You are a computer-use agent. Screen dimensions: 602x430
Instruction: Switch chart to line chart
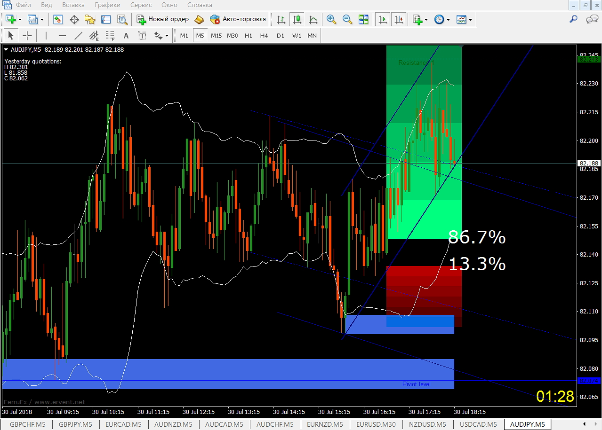click(313, 19)
